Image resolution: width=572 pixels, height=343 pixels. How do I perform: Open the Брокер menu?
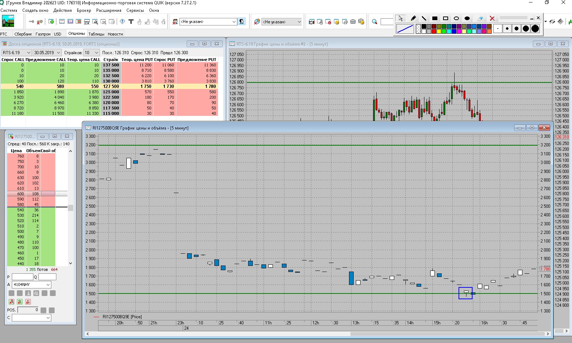(84, 10)
